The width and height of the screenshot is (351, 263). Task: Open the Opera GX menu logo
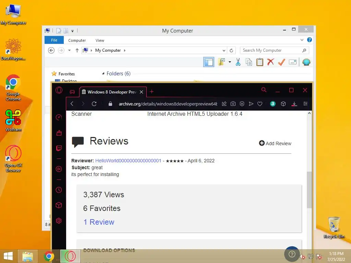coord(59,90)
